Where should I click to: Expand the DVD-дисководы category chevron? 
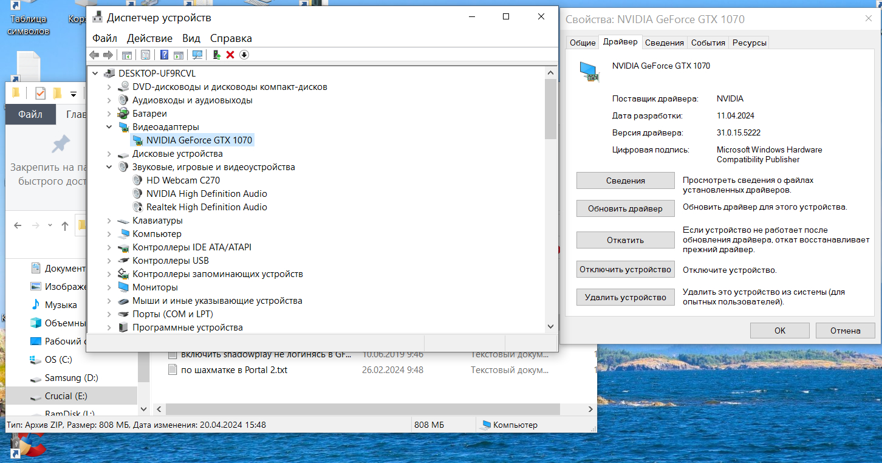point(109,87)
